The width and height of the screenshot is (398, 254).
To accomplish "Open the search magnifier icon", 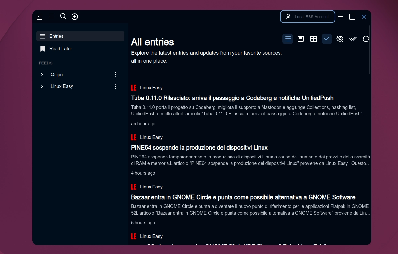I will [x=63, y=16].
